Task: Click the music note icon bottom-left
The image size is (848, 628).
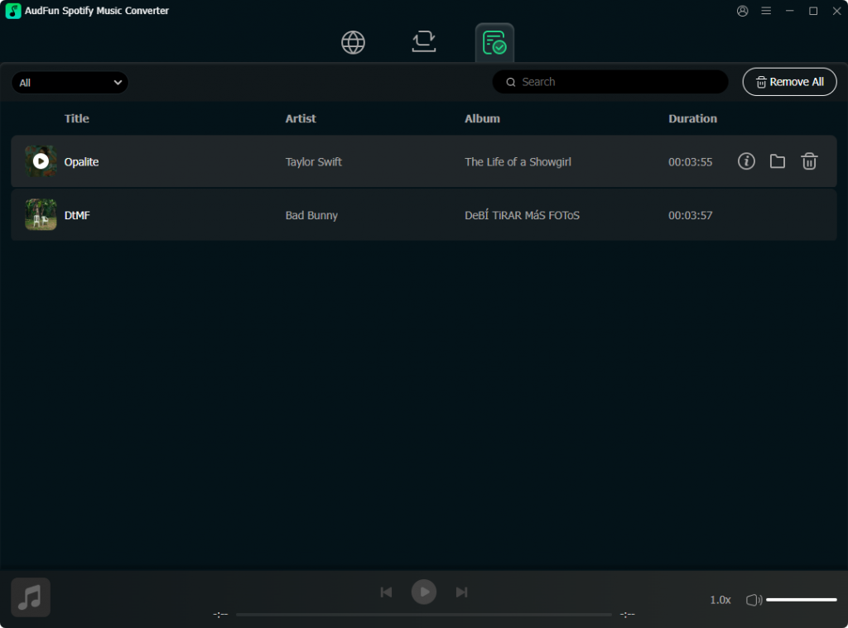Action: tap(30, 597)
